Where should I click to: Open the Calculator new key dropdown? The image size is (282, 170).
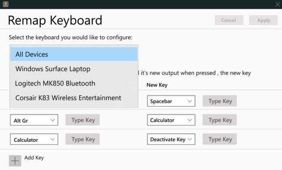click(x=171, y=120)
